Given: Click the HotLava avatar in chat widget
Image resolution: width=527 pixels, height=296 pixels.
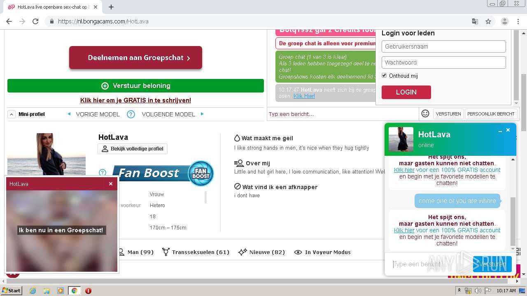Looking at the screenshot, I should coord(401,139).
